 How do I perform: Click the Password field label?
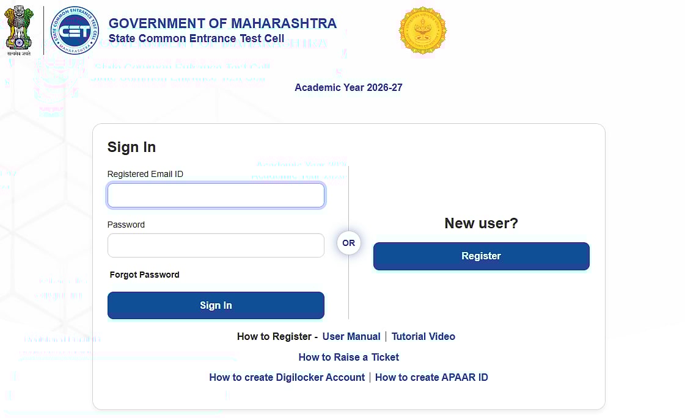[x=126, y=225]
